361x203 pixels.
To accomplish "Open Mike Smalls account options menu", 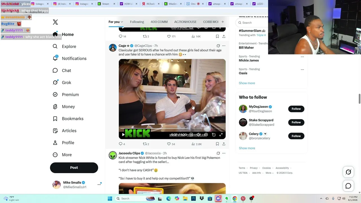I will coord(99,184).
